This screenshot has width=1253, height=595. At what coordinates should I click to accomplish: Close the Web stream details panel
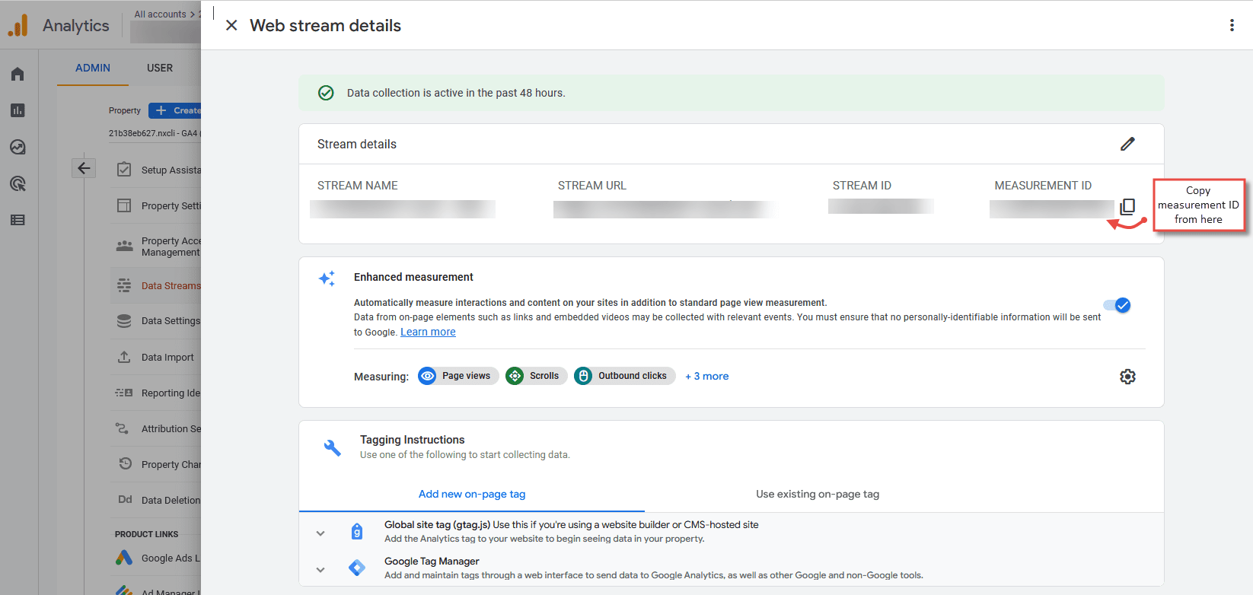pyautogui.click(x=232, y=25)
